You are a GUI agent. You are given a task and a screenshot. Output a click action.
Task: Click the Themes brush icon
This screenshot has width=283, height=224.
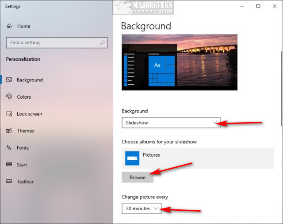9,131
